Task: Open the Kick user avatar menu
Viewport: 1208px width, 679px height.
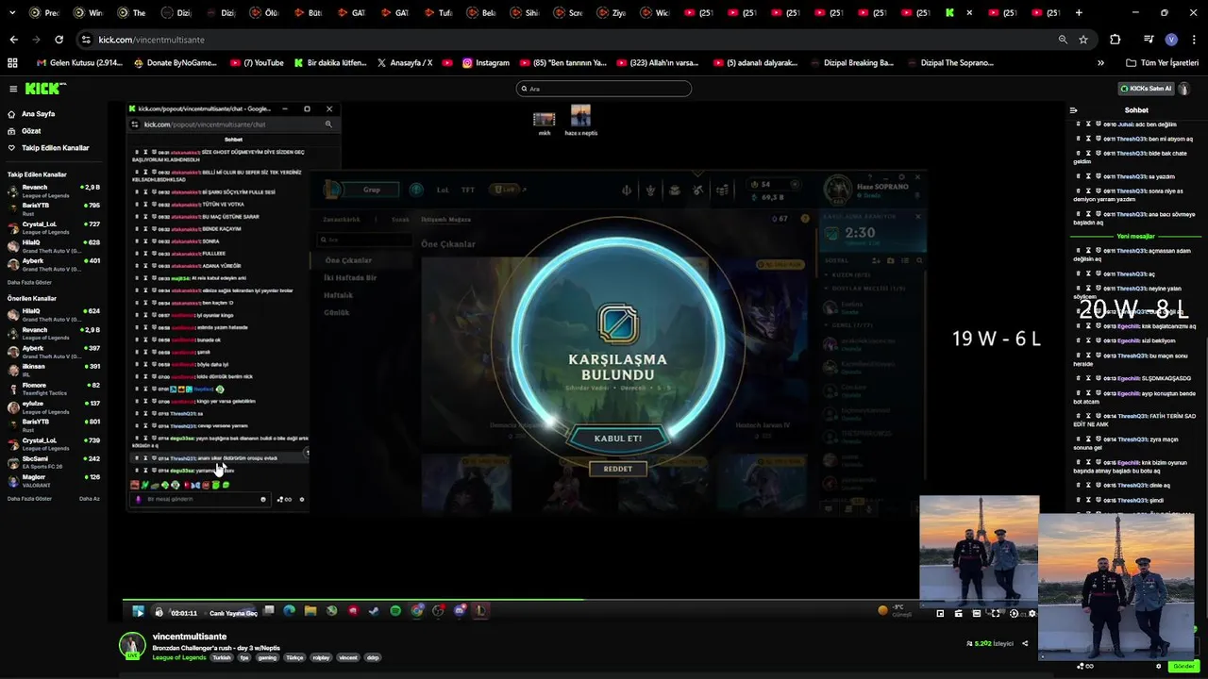Action: click(x=1184, y=89)
